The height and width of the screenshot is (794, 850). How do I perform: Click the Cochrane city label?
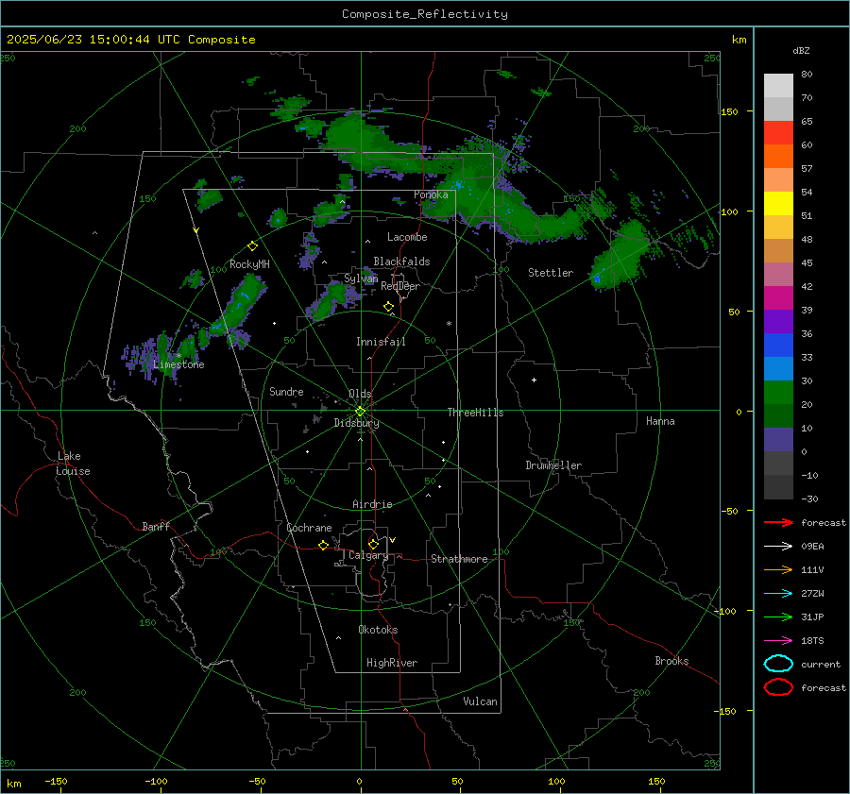pos(309,528)
